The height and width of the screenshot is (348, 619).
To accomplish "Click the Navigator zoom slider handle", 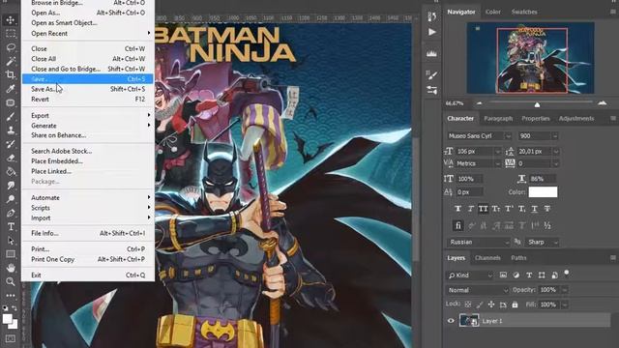I will tap(537, 104).
